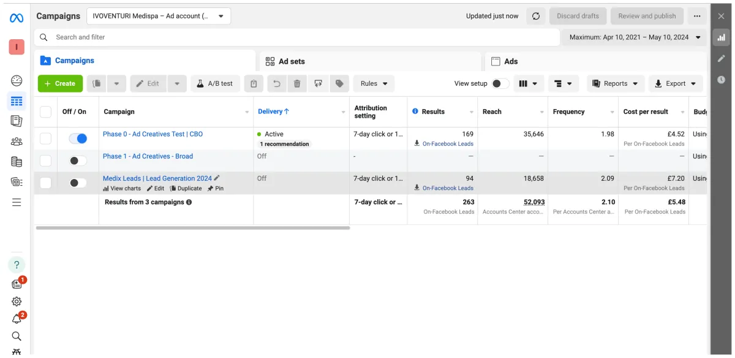The height and width of the screenshot is (358, 735).
Task: Click the horizontal table scrollbar
Action: pyautogui.click(x=193, y=227)
